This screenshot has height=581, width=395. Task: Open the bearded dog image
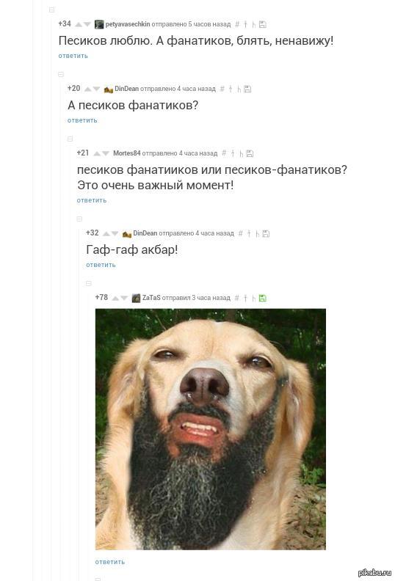211,429
